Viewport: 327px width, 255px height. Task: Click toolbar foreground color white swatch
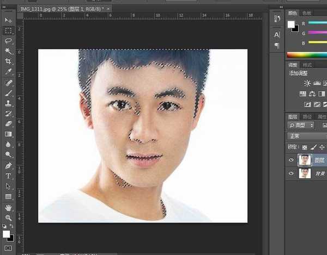(x=6, y=234)
